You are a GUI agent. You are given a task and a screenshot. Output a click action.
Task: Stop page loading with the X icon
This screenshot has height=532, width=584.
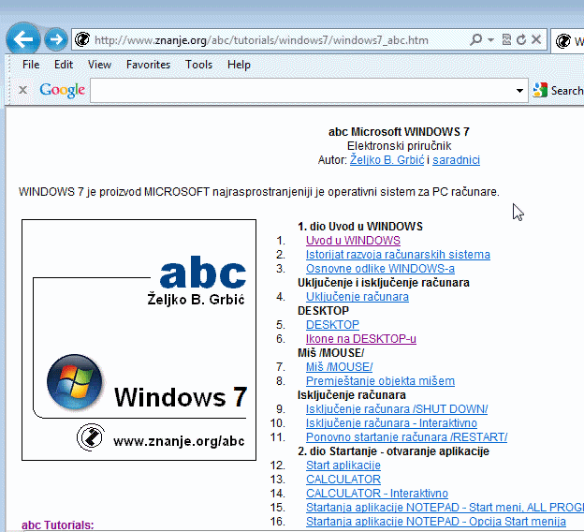click(535, 40)
